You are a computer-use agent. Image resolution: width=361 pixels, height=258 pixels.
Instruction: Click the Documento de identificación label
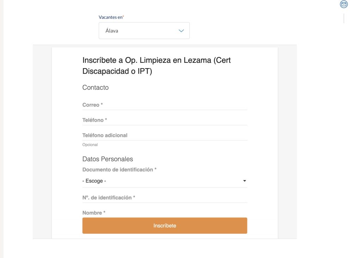[x=118, y=170]
